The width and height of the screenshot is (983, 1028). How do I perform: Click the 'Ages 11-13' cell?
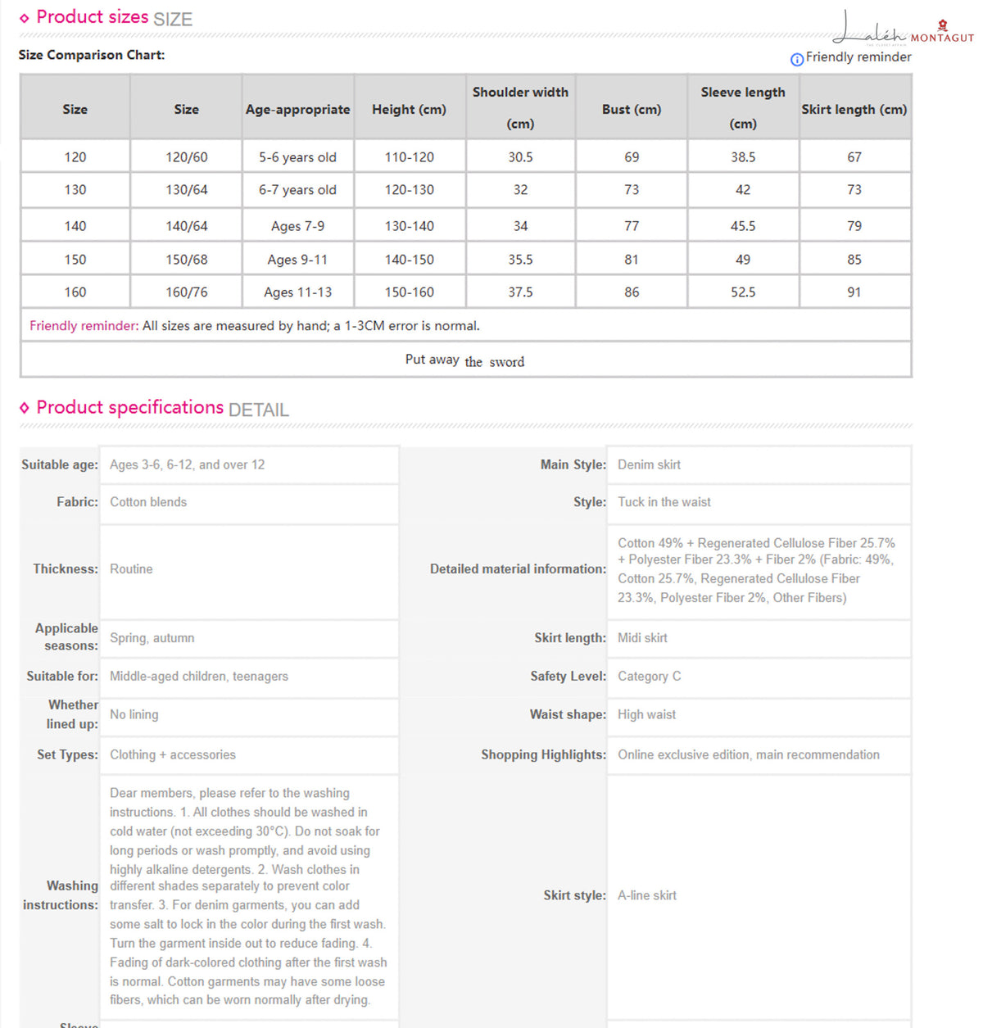298,292
